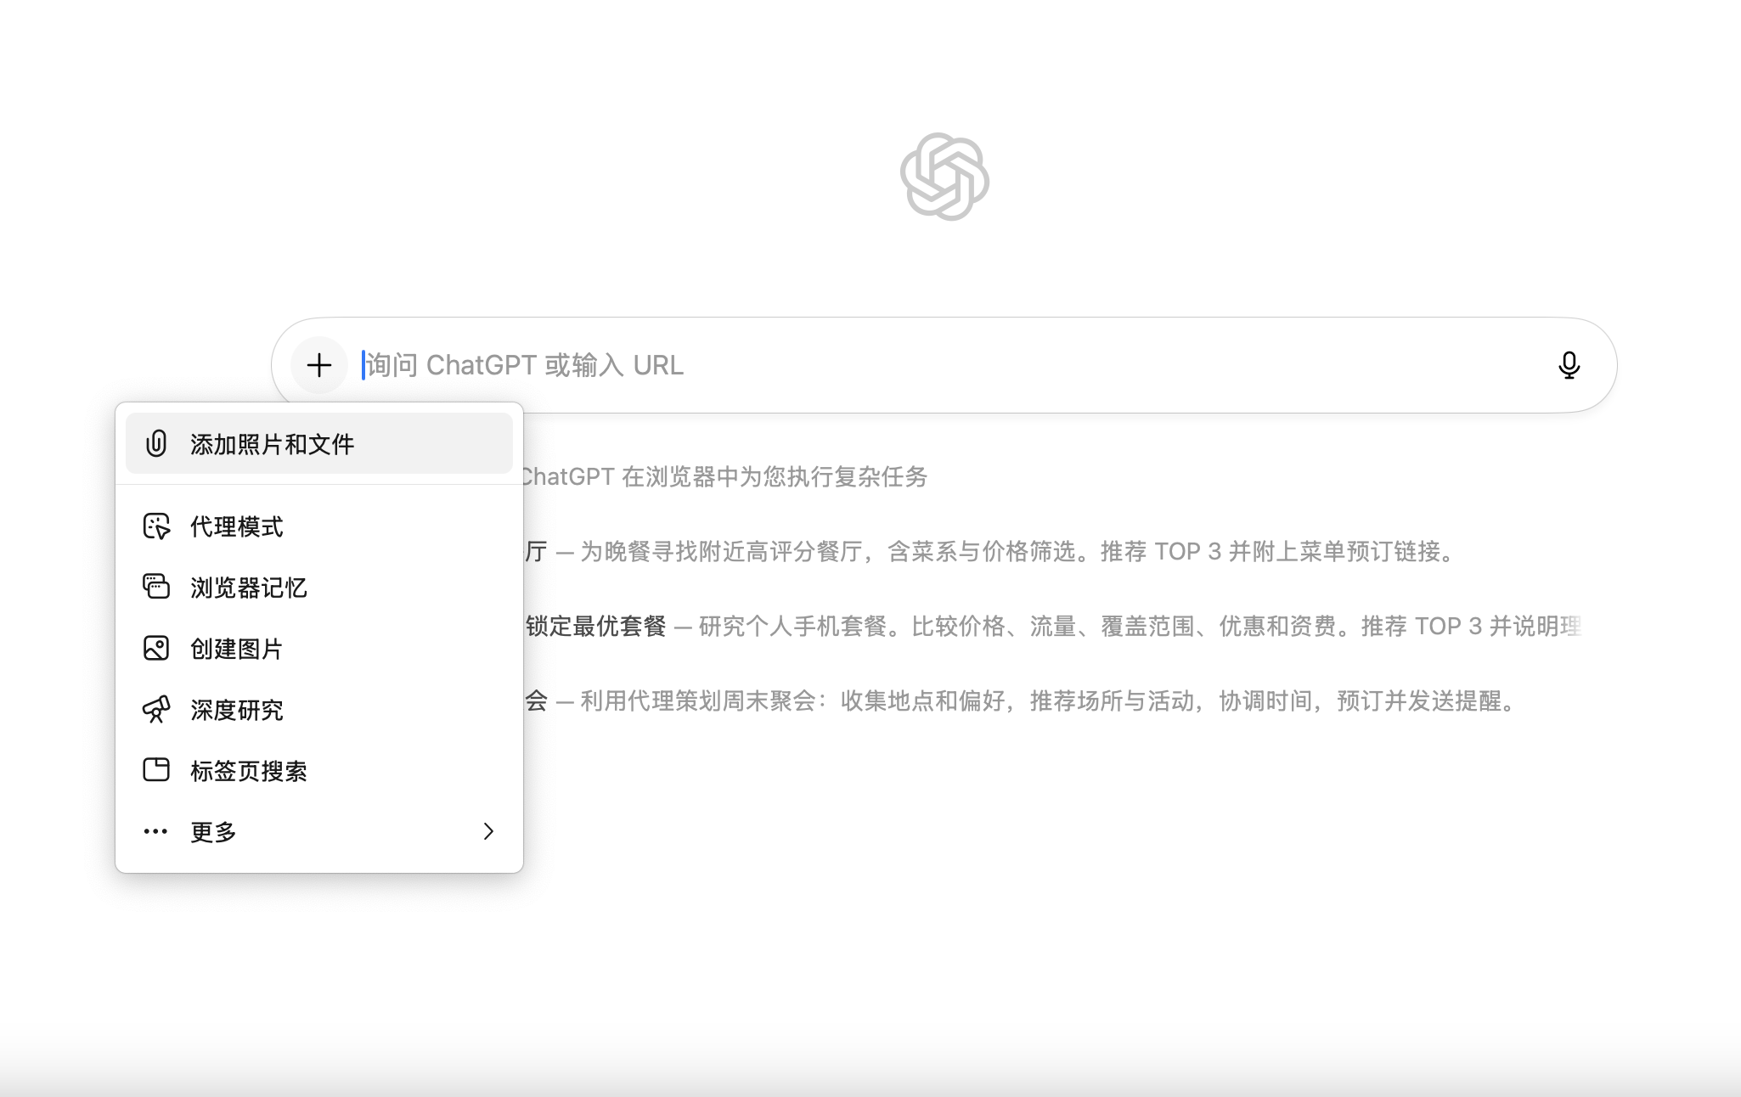Click the three-dots 更多 icon
Image resolution: width=1741 pixels, height=1097 pixels.
(x=155, y=831)
